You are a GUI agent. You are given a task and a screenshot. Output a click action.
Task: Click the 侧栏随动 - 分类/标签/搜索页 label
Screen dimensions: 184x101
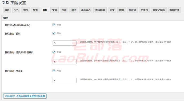coord(19,52)
